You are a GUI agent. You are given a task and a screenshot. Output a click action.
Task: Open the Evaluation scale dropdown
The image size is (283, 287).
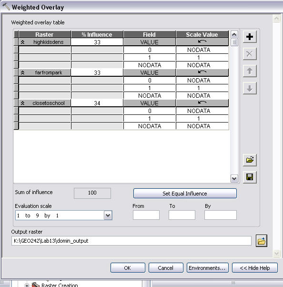click(x=108, y=215)
